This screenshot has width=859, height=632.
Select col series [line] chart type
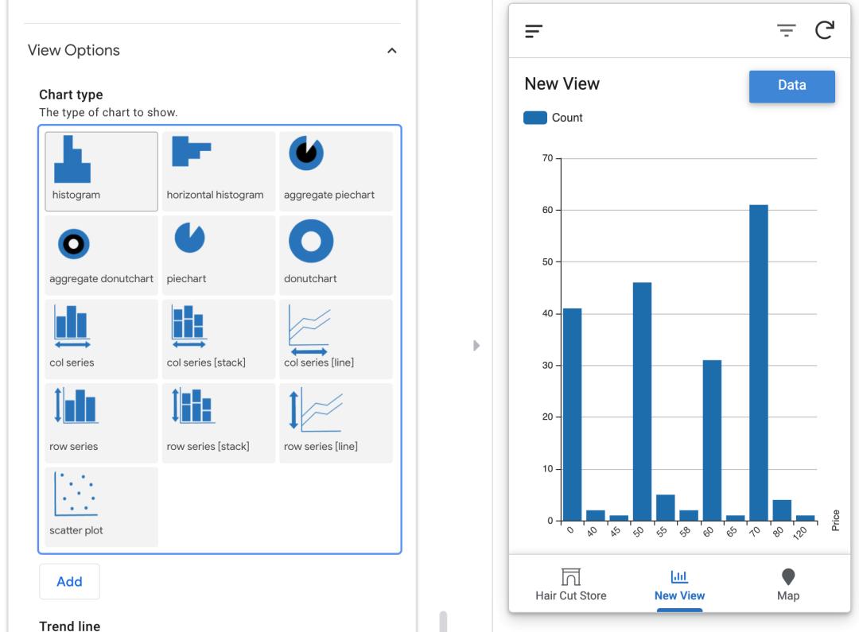pyautogui.click(x=336, y=339)
